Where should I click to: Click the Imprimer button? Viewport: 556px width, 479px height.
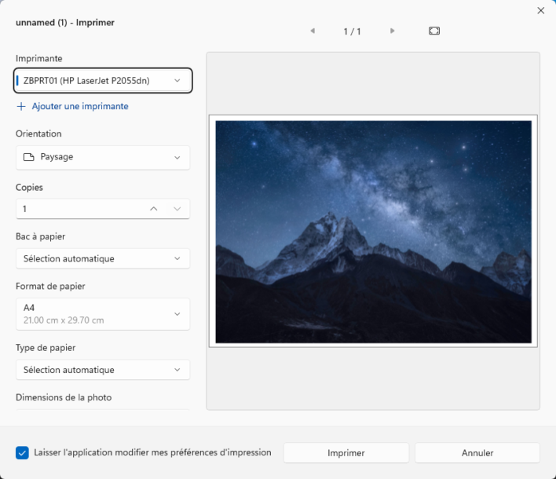(x=346, y=453)
